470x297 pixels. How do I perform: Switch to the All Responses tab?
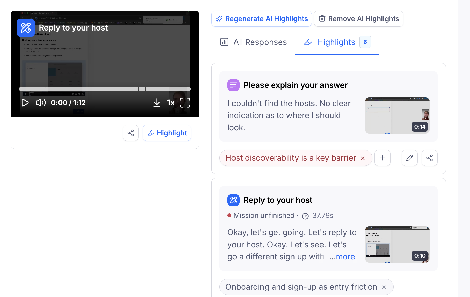pyautogui.click(x=253, y=42)
